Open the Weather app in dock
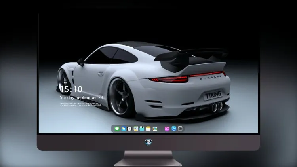This screenshot has height=167, width=297. point(123,129)
